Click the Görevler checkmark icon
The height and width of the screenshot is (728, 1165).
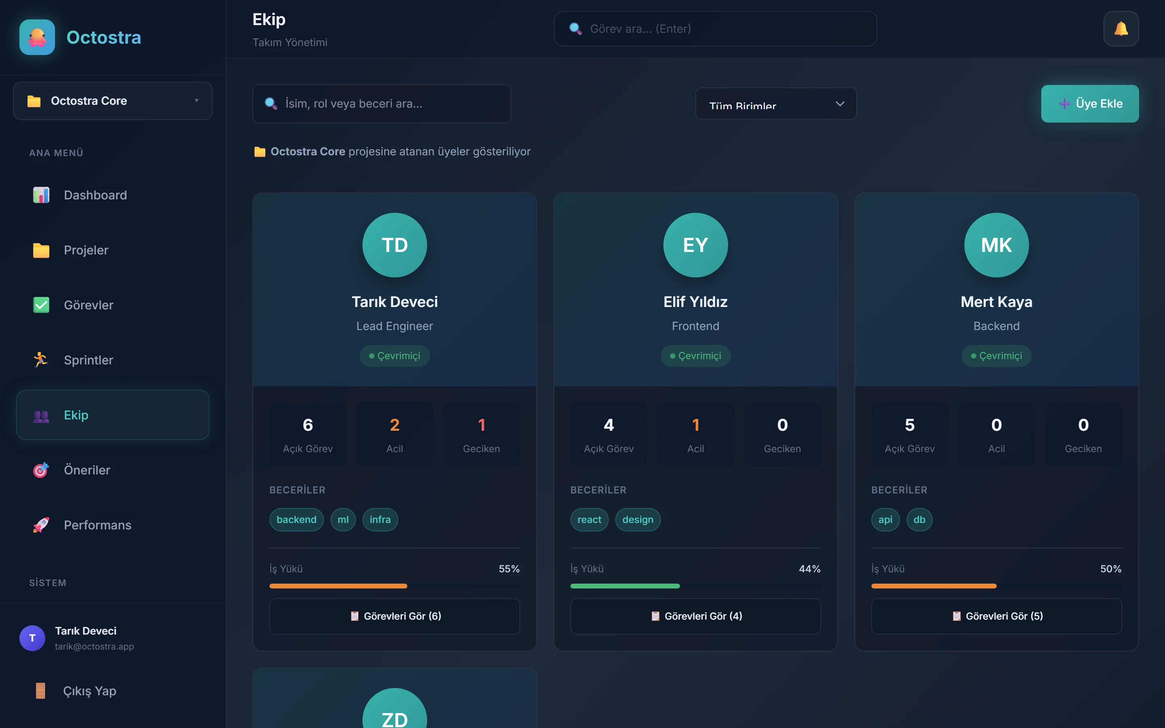[x=41, y=305]
